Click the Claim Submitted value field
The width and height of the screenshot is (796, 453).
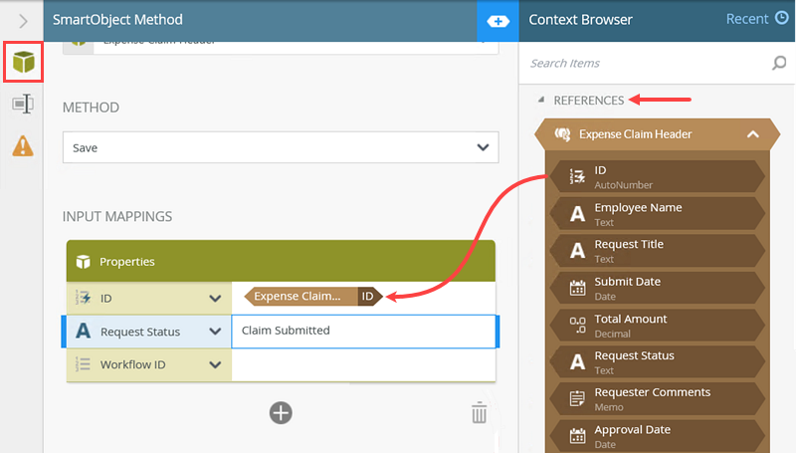363,332
